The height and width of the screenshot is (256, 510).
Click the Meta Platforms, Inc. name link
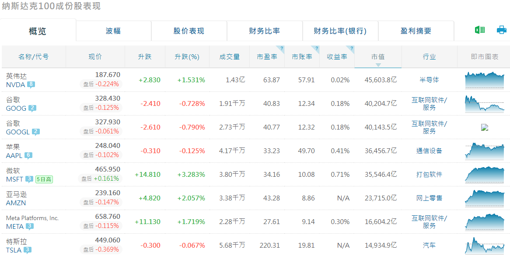point(32,218)
